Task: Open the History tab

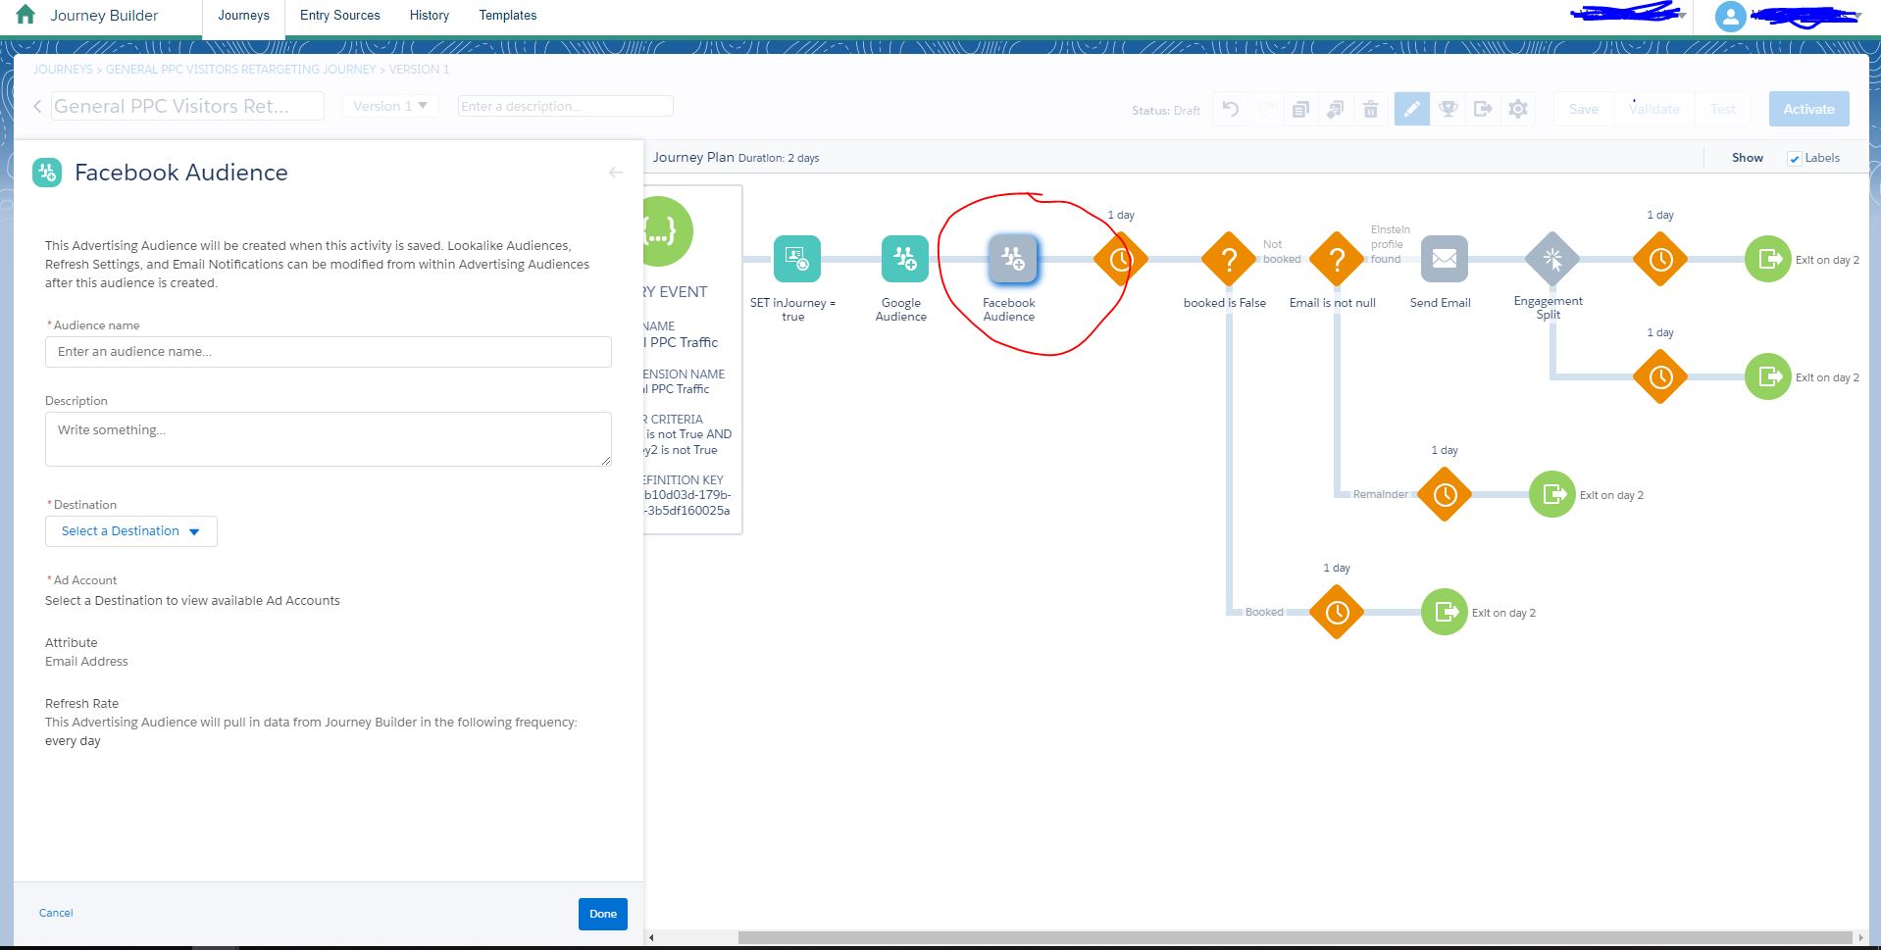Action: [x=430, y=16]
